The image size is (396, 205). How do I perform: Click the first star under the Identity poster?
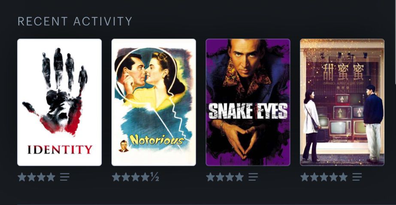22,177
